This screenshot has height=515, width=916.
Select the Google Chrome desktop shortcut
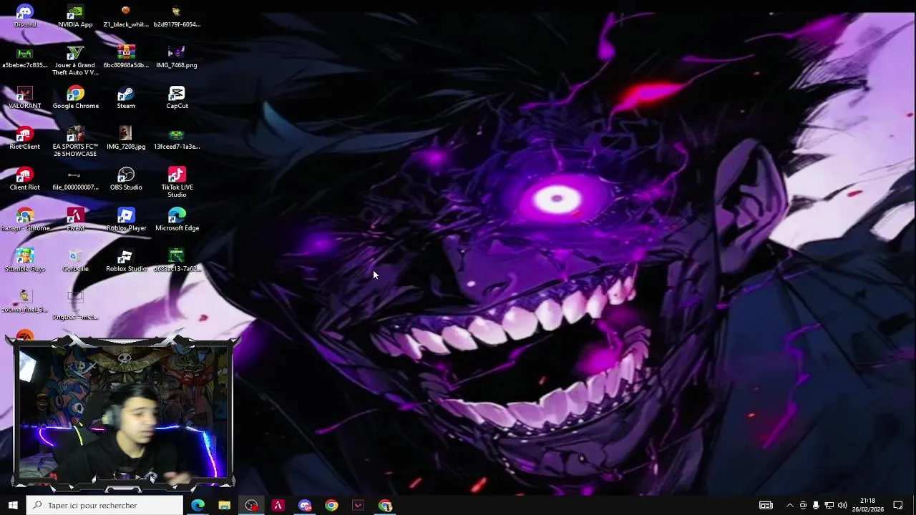pos(75,98)
